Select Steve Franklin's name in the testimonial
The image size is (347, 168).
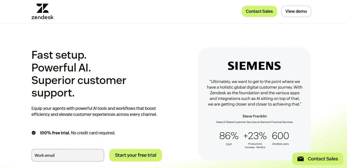pyautogui.click(x=254, y=116)
